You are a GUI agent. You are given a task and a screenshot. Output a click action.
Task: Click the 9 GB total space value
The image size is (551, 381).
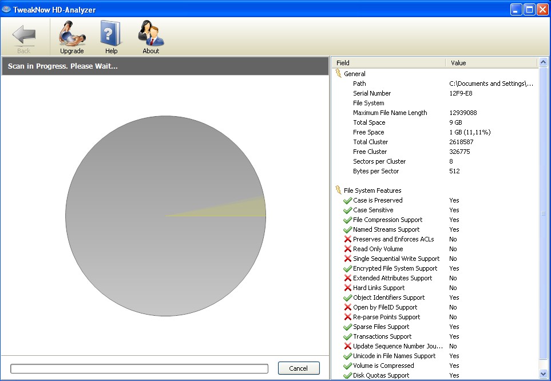[x=456, y=122]
